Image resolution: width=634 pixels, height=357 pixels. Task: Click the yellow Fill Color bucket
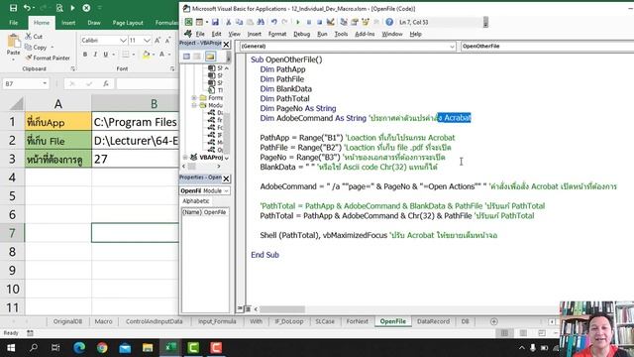pyautogui.click(x=146, y=55)
